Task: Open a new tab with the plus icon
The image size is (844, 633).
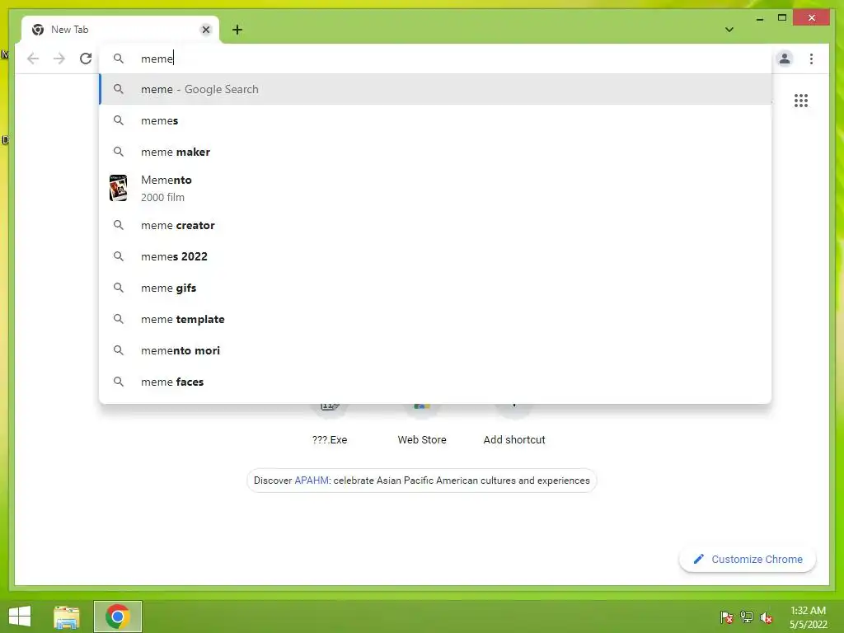Action: (x=237, y=30)
